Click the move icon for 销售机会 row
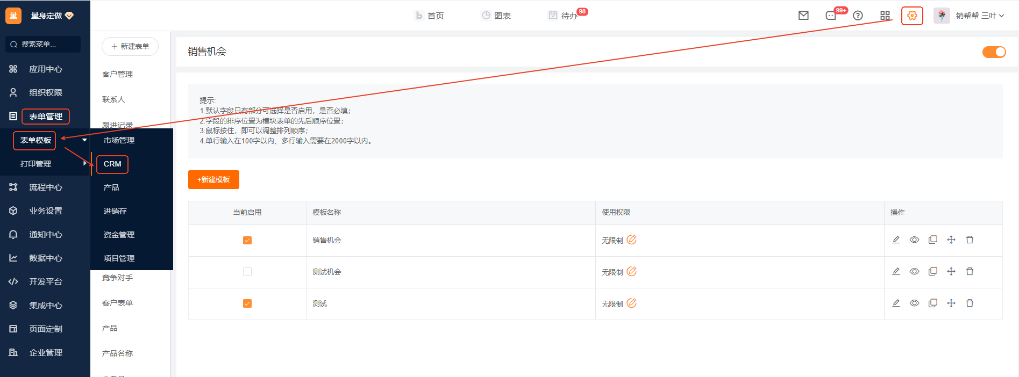 (x=951, y=240)
